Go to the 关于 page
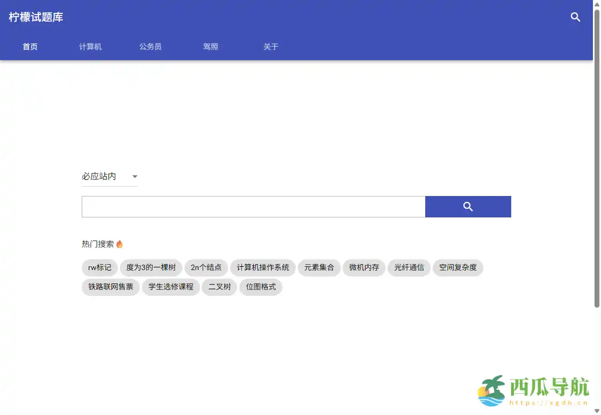Viewport: 601px width, 415px height. click(x=270, y=47)
